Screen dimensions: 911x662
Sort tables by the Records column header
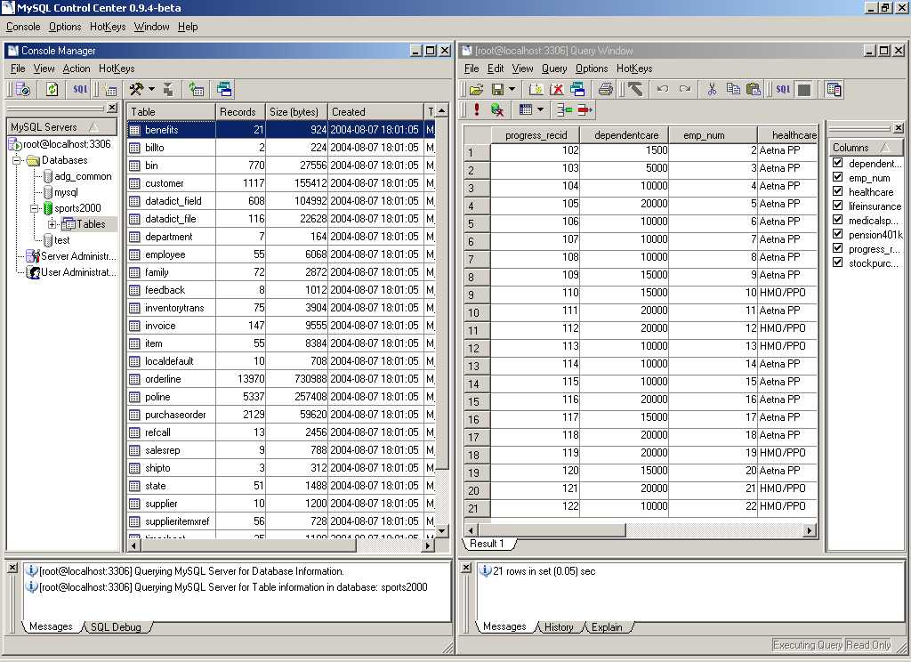[240, 111]
